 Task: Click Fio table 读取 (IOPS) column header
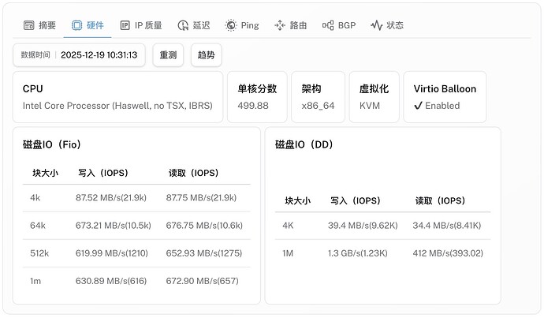pos(193,173)
